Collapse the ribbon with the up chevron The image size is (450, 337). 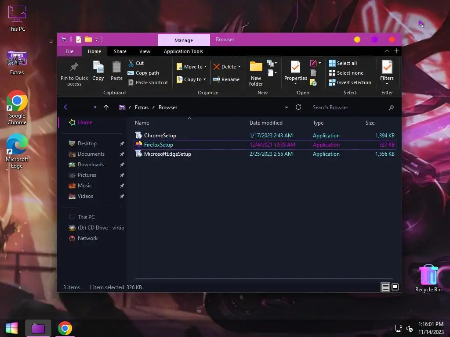pos(387,51)
